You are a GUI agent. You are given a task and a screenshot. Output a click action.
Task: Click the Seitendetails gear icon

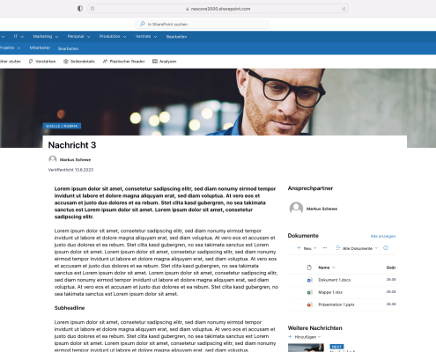pyautogui.click(x=66, y=62)
